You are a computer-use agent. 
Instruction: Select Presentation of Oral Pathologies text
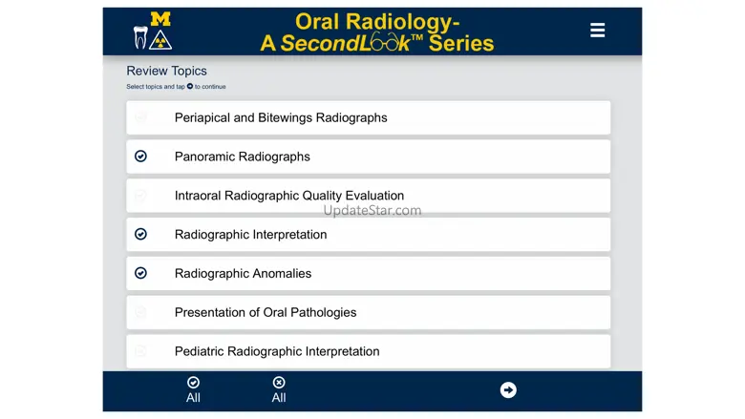point(266,312)
